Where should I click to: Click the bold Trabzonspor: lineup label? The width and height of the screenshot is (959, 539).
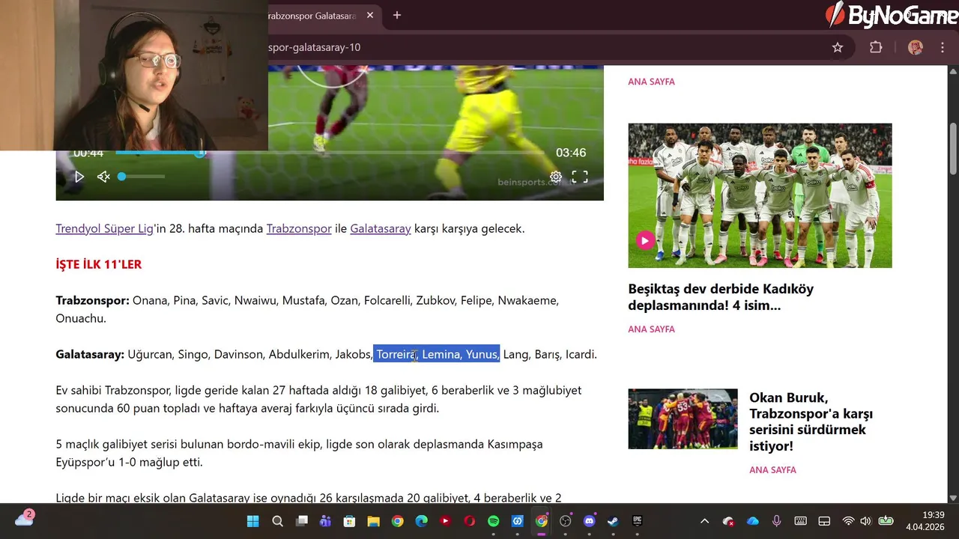pos(92,300)
